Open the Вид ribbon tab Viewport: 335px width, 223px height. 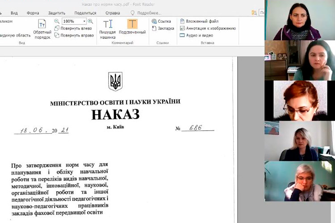pyautogui.click(x=14, y=13)
